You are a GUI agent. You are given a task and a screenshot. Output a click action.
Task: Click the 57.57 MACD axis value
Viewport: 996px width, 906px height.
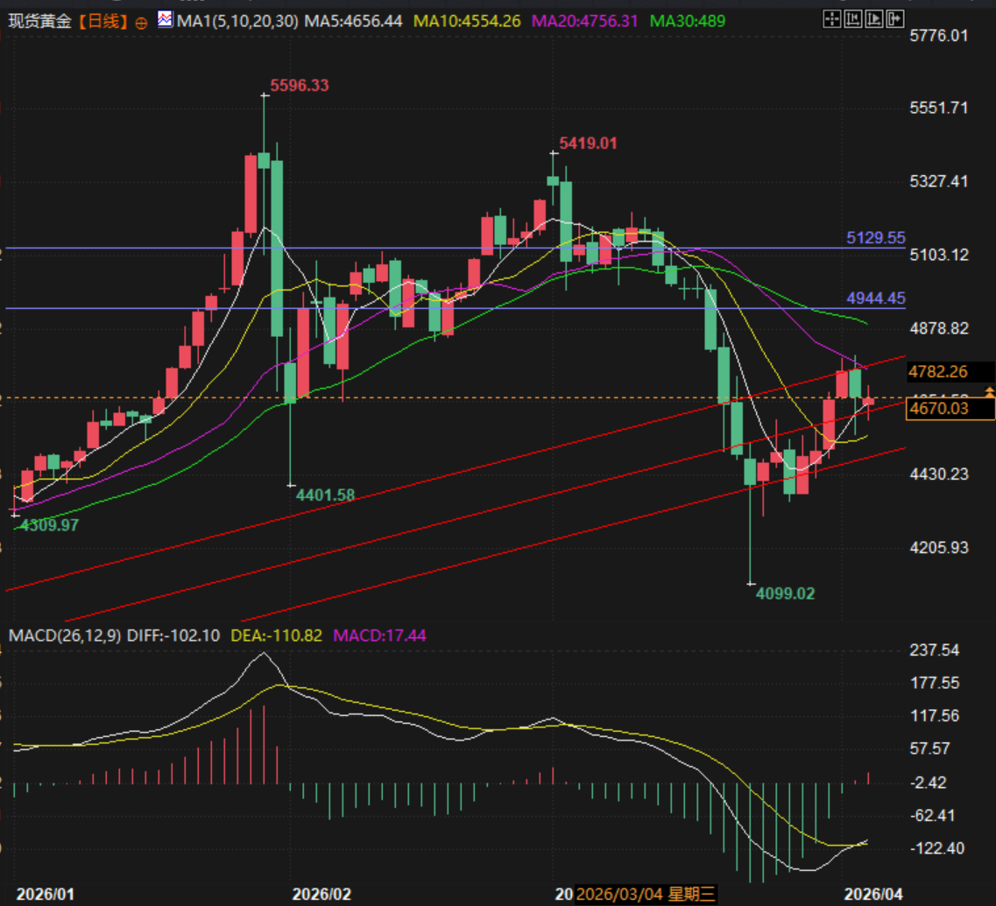click(930, 748)
